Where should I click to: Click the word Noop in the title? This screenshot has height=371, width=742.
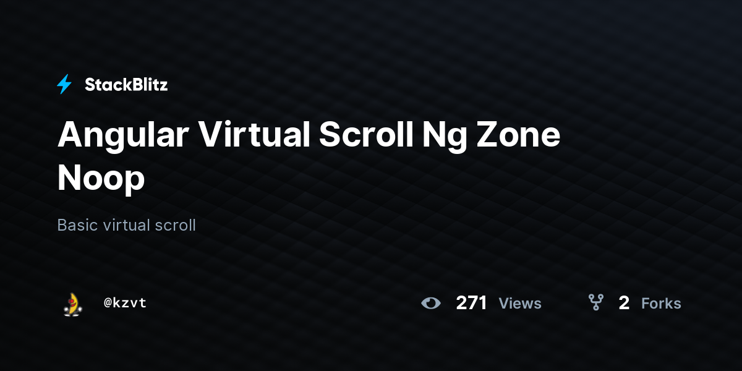tap(101, 179)
